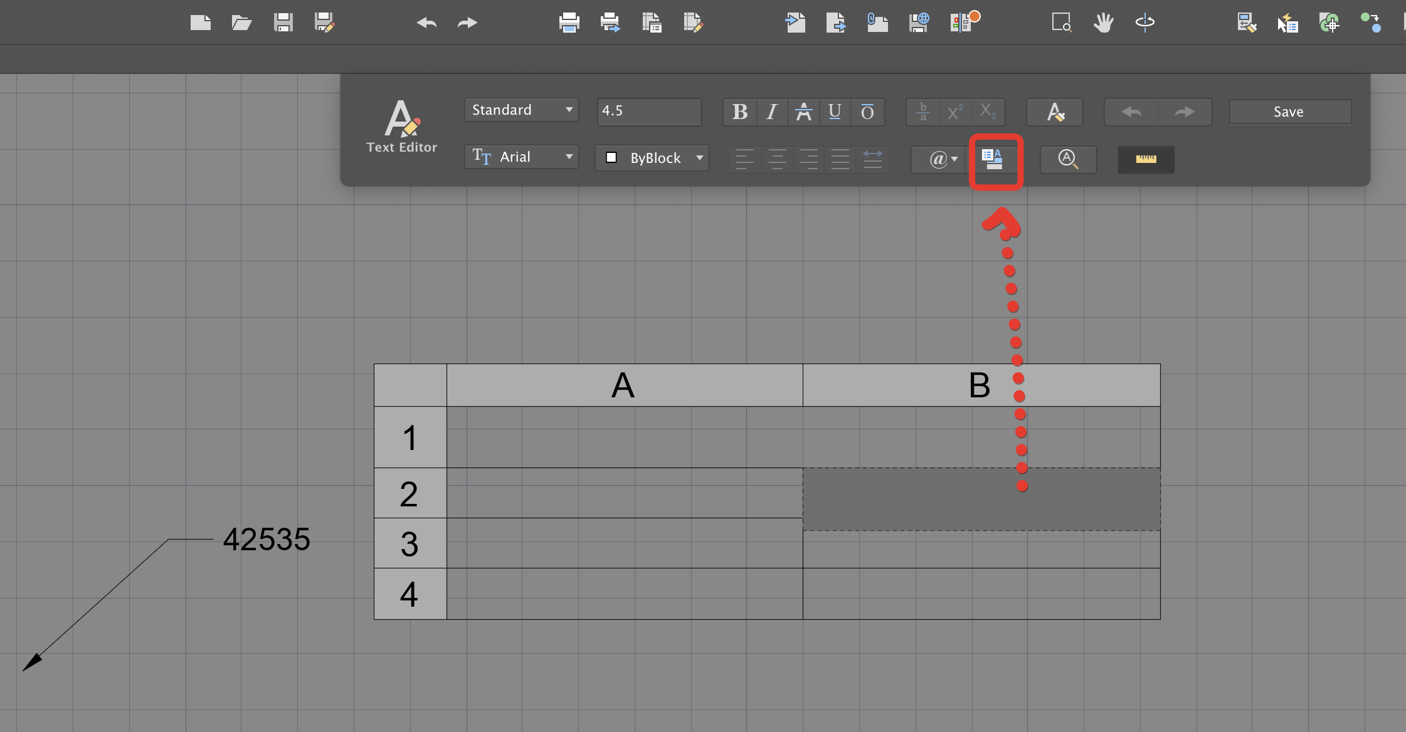Click the ruler icon in the Text Editor
This screenshot has height=732, width=1406.
click(x=1145, y=159)
